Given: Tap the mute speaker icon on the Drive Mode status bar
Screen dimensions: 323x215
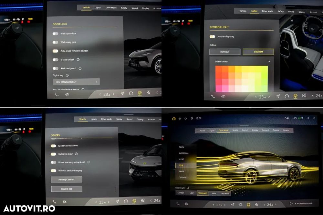Looking at the screenshot, I should coord(186,118).
